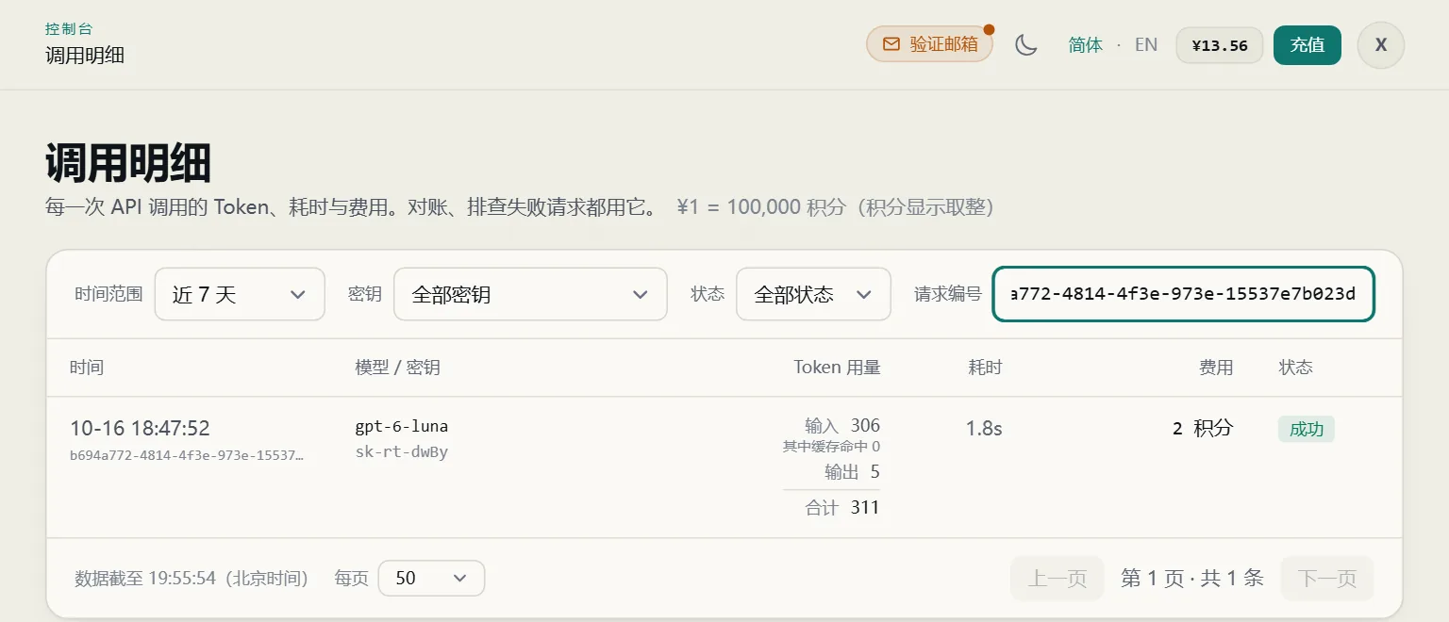Switch language to 简体
This screenshot has width=1449, height=622.
click(x=1086, y=44)
